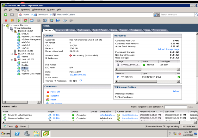The width and height of the screenshot is (198, 138).
Task: Click the magnifier search icon
Action: click(196, 15)
